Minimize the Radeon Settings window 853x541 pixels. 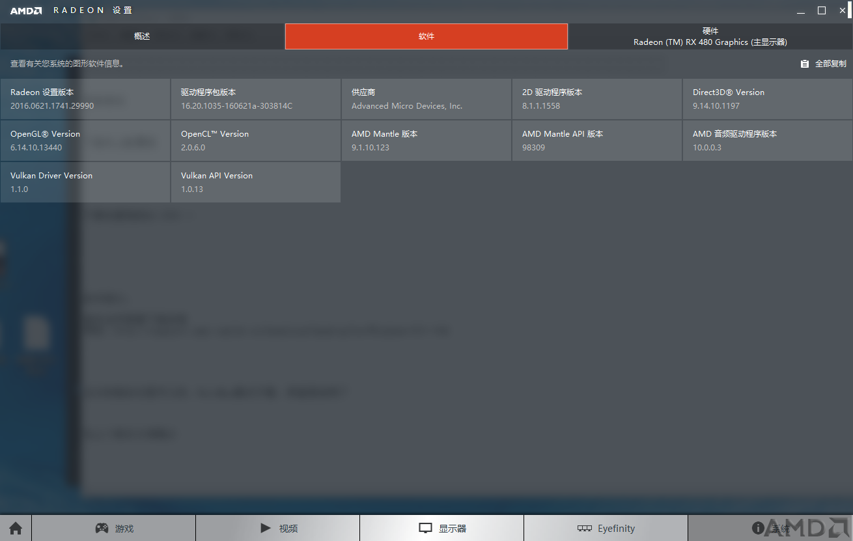(801, 10)
